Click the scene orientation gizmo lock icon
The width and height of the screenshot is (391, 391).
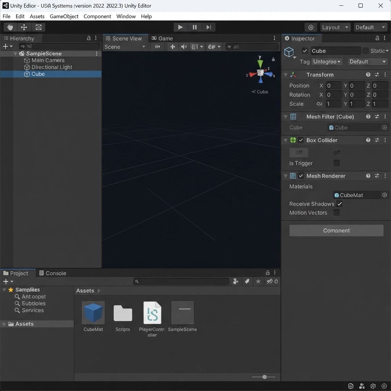click(273, 59)
